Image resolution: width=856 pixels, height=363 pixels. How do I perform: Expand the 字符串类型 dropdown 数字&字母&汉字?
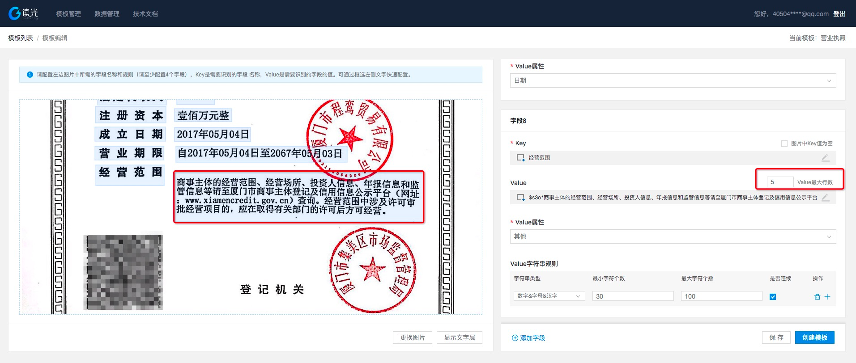click(549, 296)
